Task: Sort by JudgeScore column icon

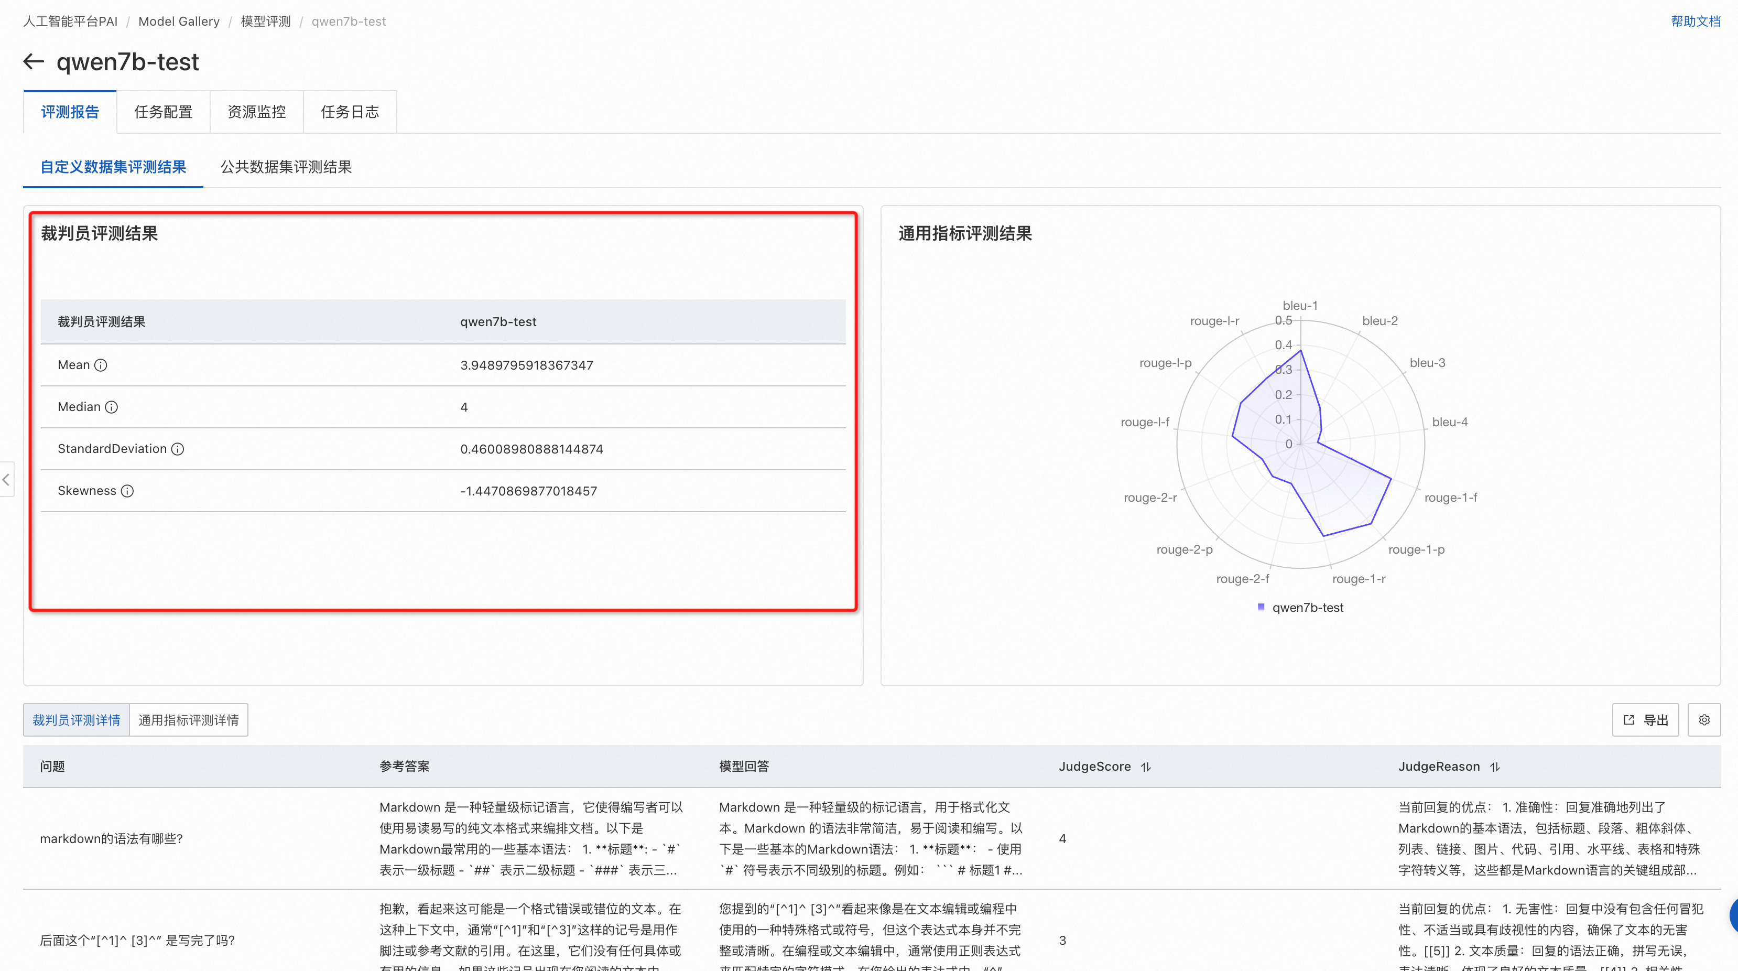Action: click(1146, 767)
